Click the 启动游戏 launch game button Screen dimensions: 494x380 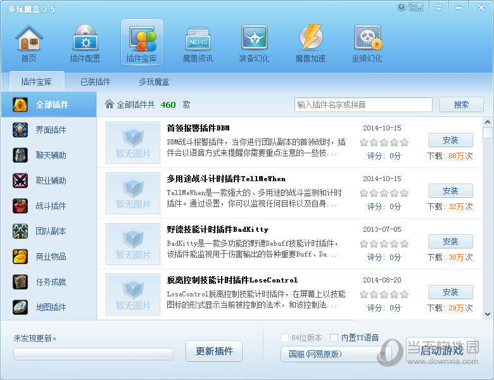(440, 350)
